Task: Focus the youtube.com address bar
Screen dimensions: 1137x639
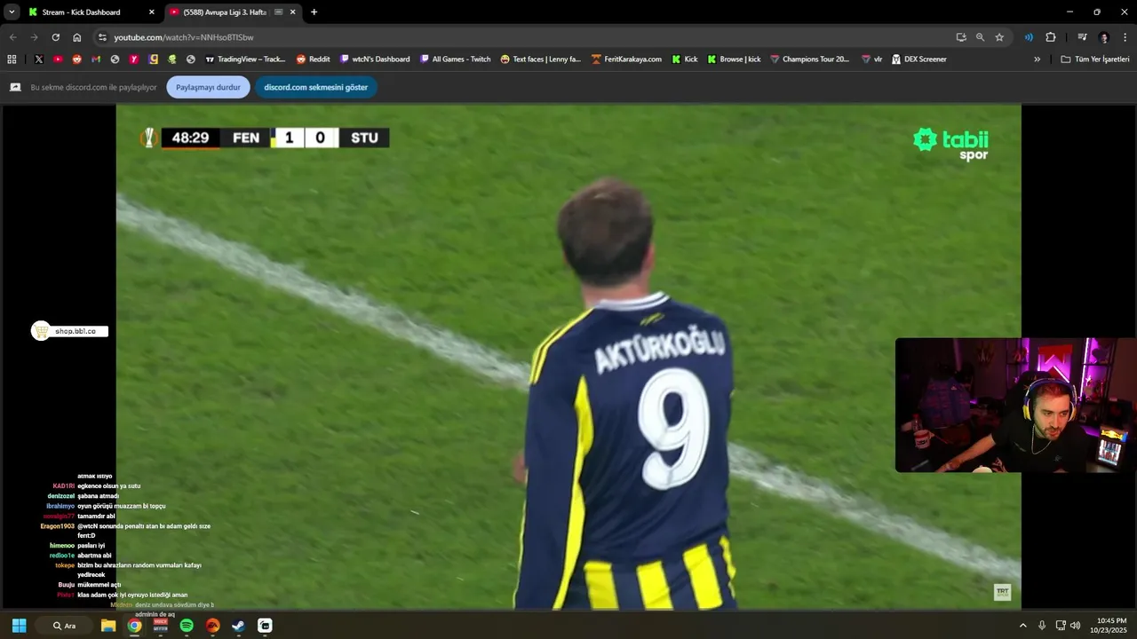Action: (524, 37)
